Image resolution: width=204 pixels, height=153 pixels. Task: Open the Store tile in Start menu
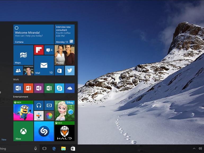point(59,70)
